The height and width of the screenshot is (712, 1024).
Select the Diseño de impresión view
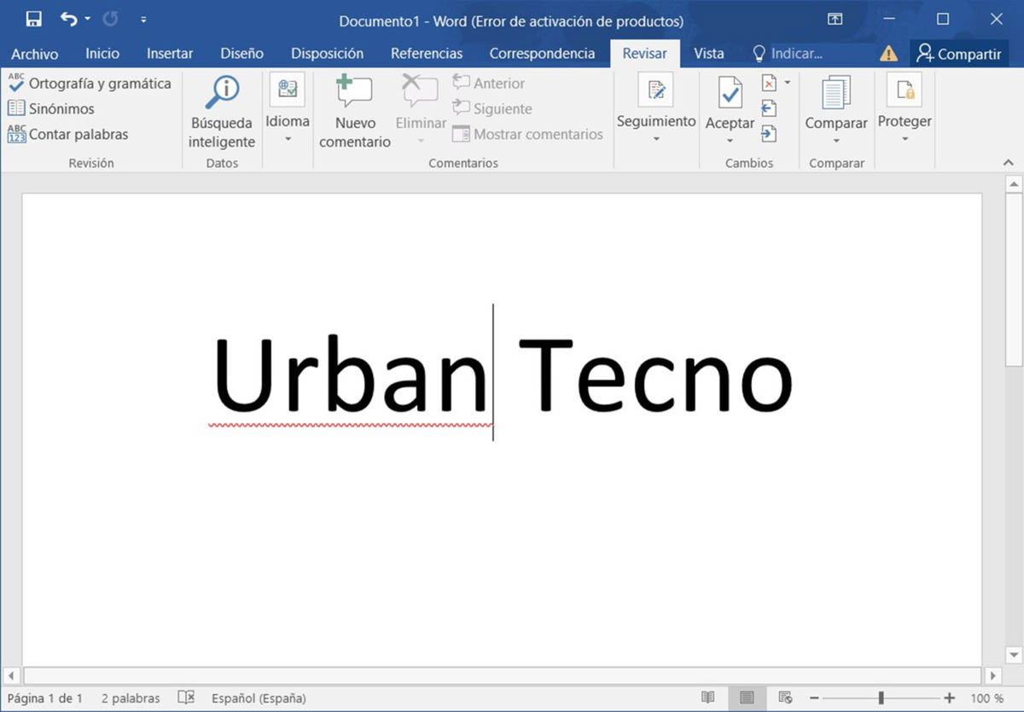pyautogui.click(x=745, y=698)
